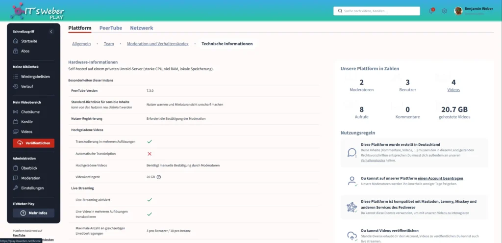Open Benjamin Weber user account menu
This screenshot has height=243, width=502.
(474, 11)
